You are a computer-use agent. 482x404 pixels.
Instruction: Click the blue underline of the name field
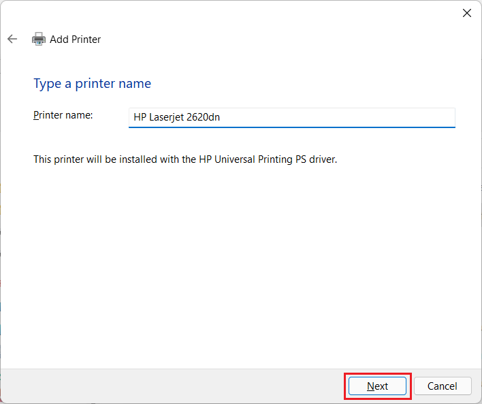coord(291,127)
